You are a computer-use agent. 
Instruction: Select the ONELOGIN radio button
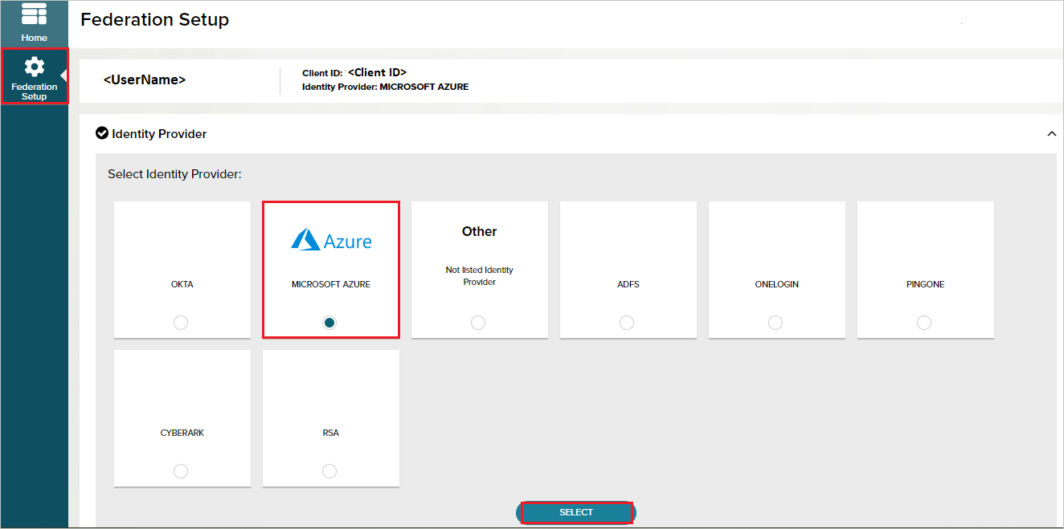[775, 323]
